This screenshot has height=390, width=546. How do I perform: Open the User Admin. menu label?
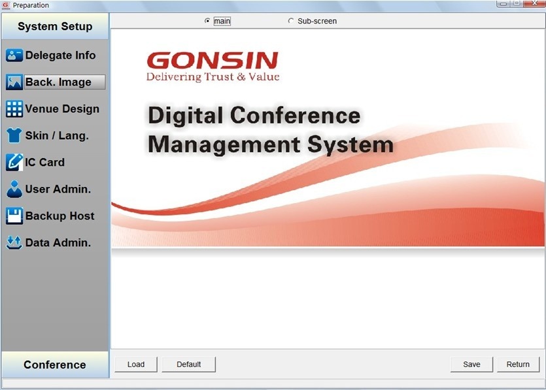[58, 189]
